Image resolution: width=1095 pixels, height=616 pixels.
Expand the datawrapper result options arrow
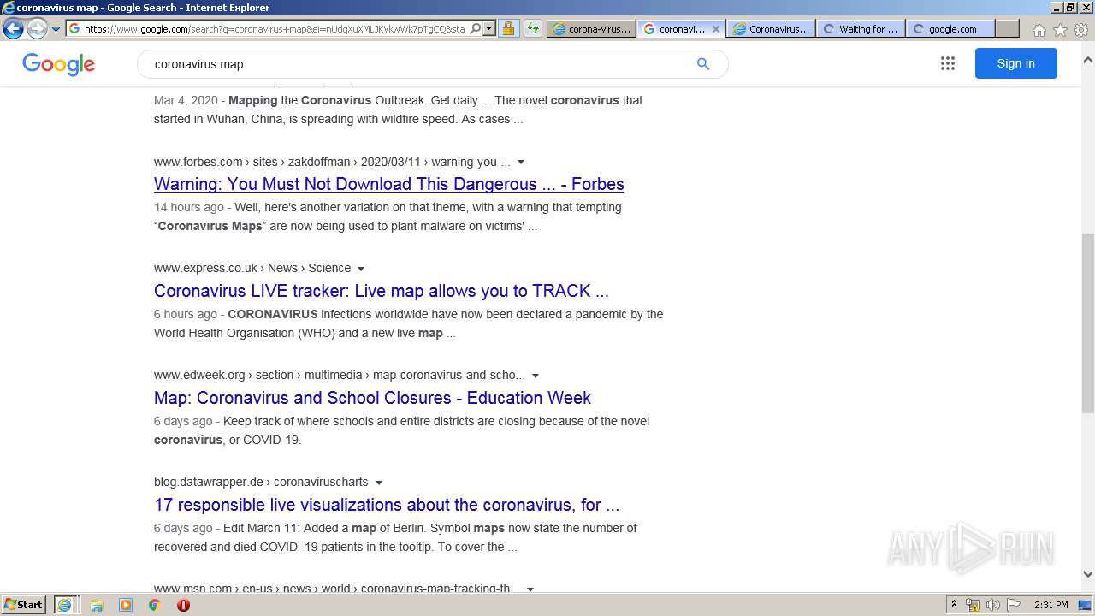[379, 483]
